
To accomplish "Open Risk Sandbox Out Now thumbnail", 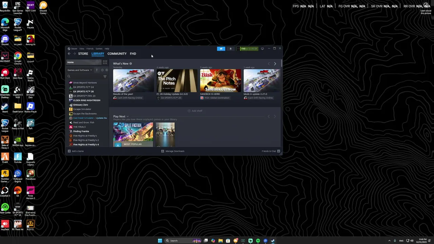I will [x=220, y=81].
